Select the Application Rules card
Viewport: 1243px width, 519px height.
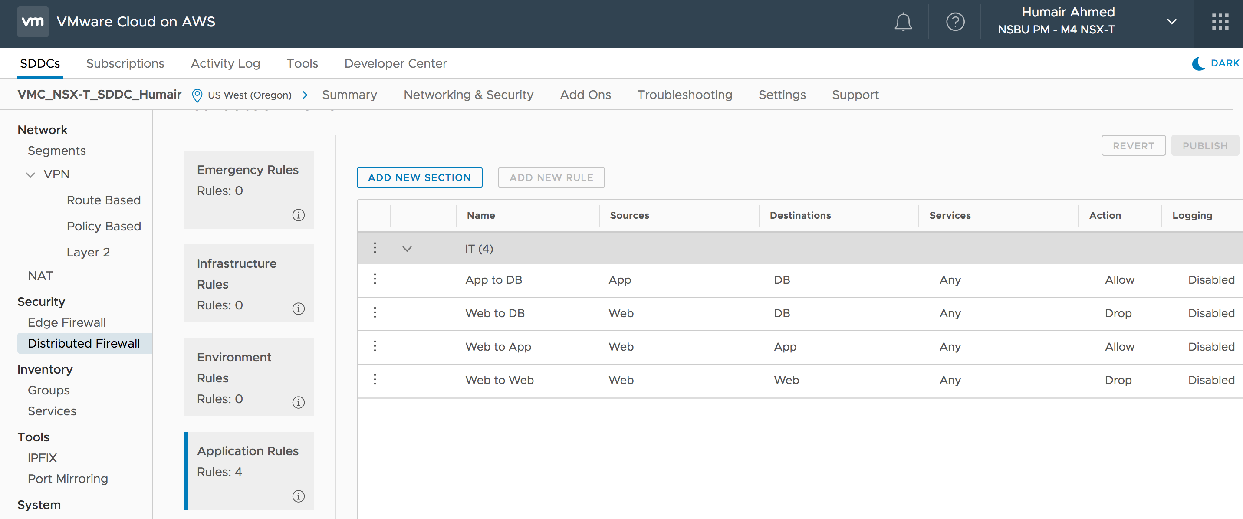[249, 470]
